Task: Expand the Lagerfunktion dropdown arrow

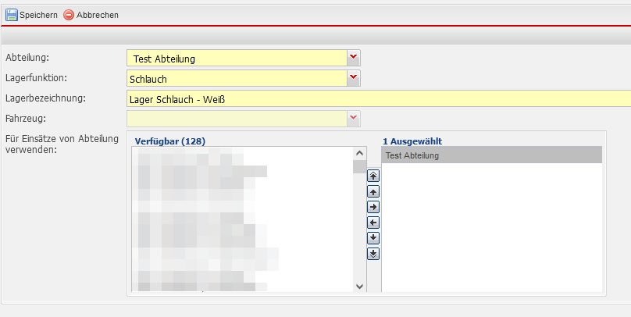Action: [x=354, y=78]
